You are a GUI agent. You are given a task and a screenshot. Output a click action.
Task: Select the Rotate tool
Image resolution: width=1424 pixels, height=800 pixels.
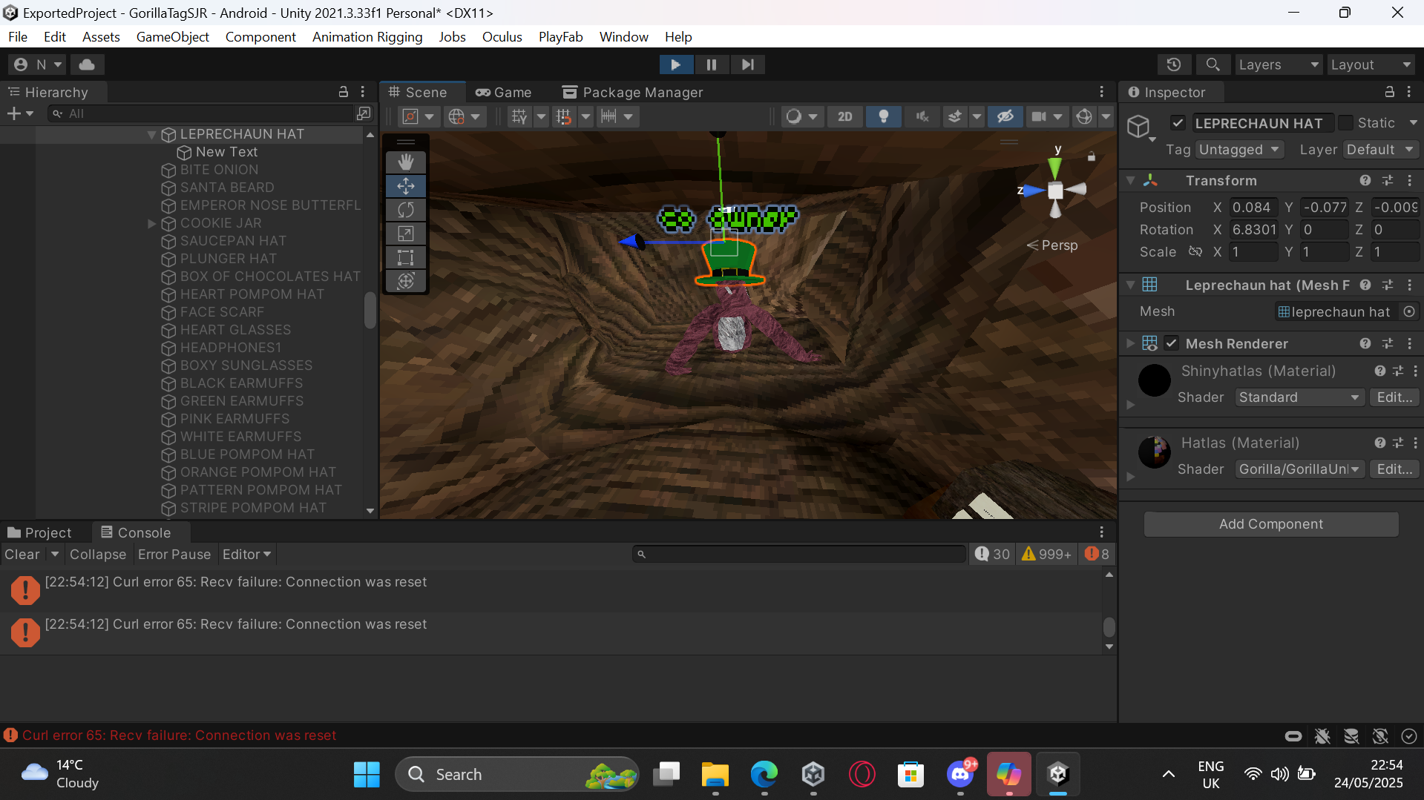(406, 210)
